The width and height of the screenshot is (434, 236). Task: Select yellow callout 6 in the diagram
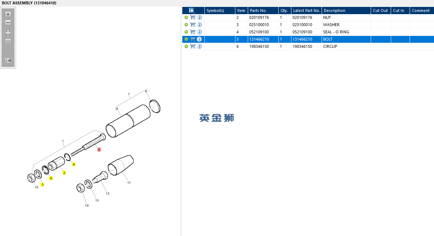(51, 178)
